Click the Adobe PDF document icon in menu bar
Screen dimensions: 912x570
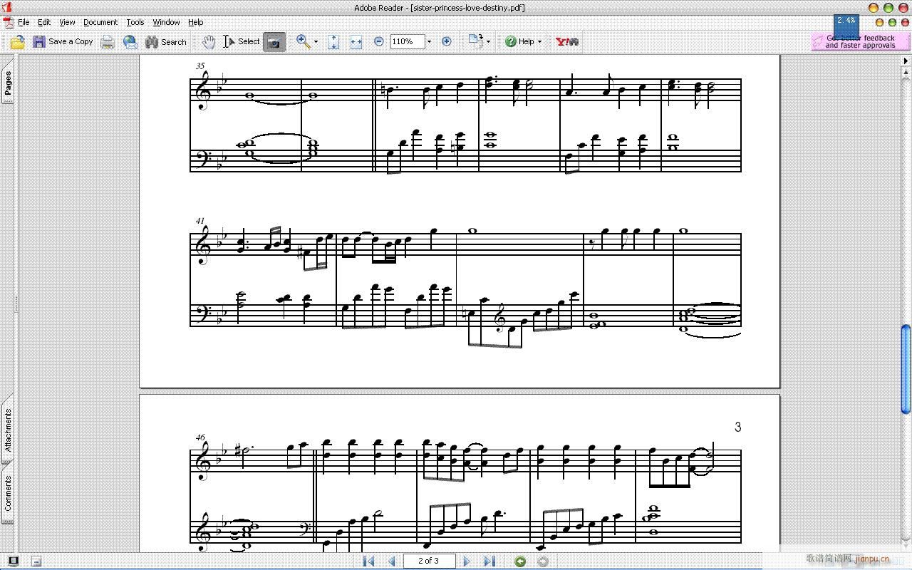[8, 23]
